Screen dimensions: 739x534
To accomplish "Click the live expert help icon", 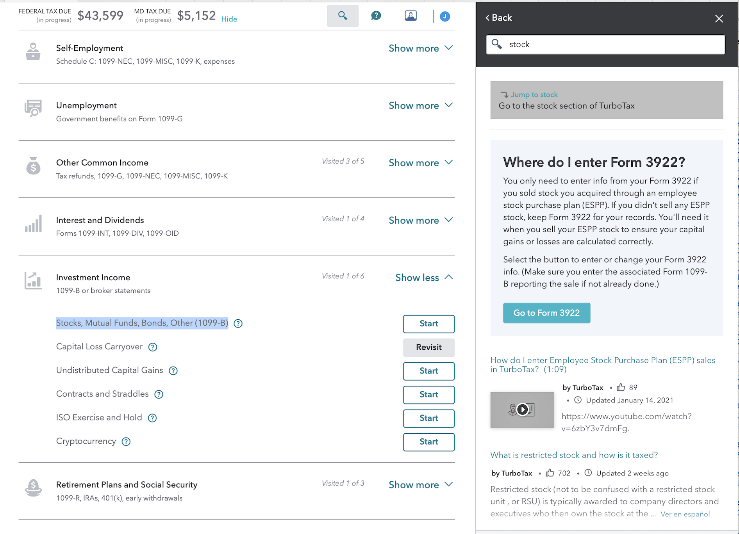I will [411, 16].
